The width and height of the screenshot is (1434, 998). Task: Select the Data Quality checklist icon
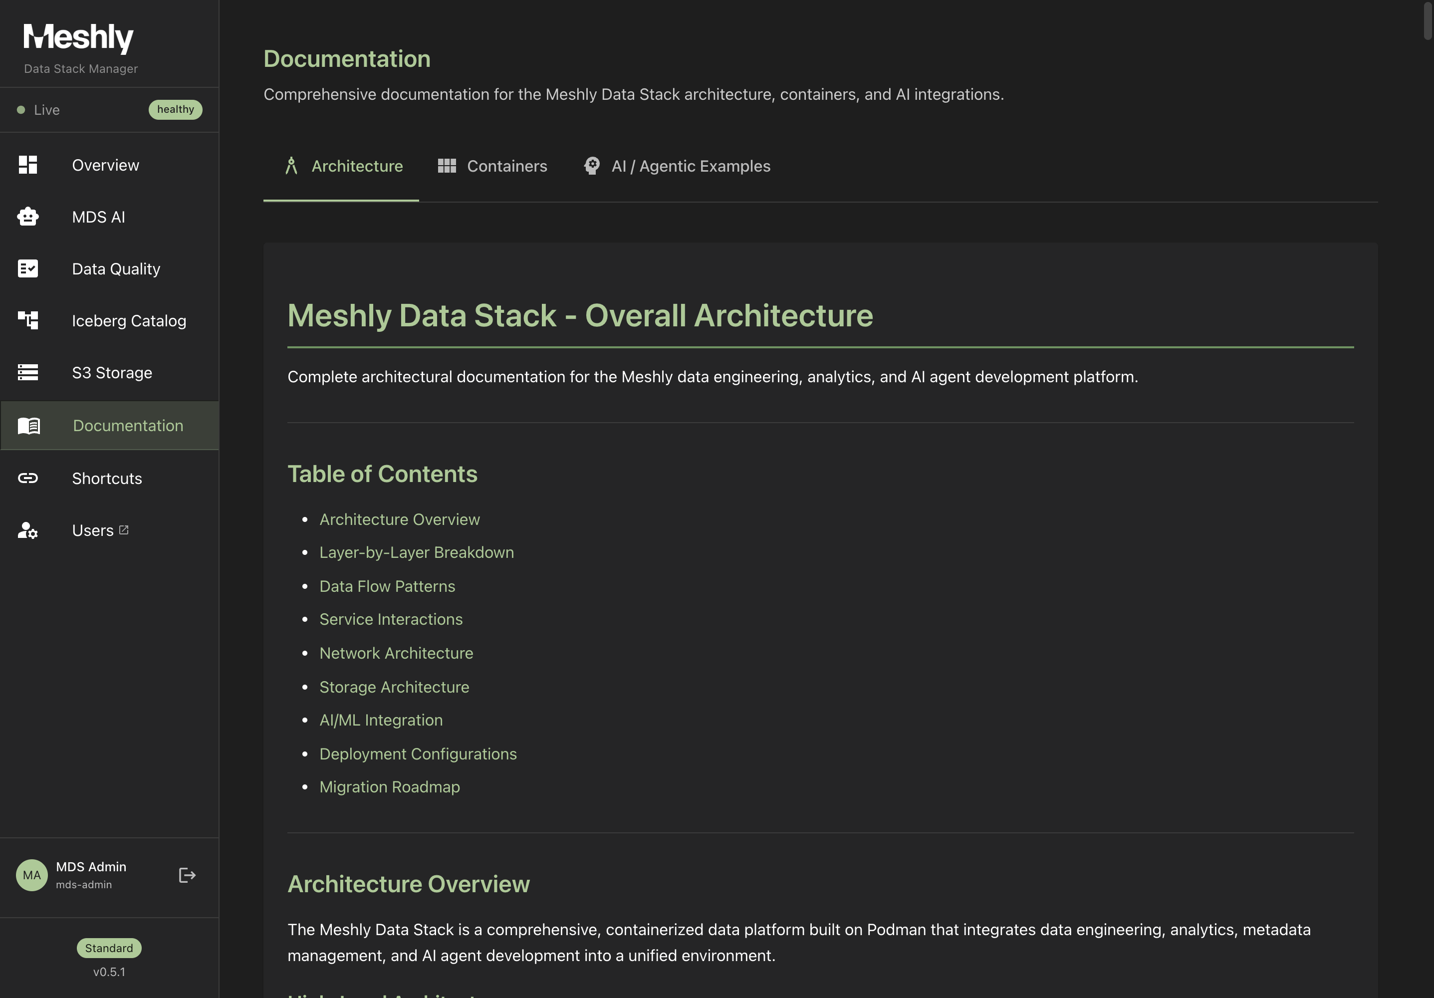[28, 268]
